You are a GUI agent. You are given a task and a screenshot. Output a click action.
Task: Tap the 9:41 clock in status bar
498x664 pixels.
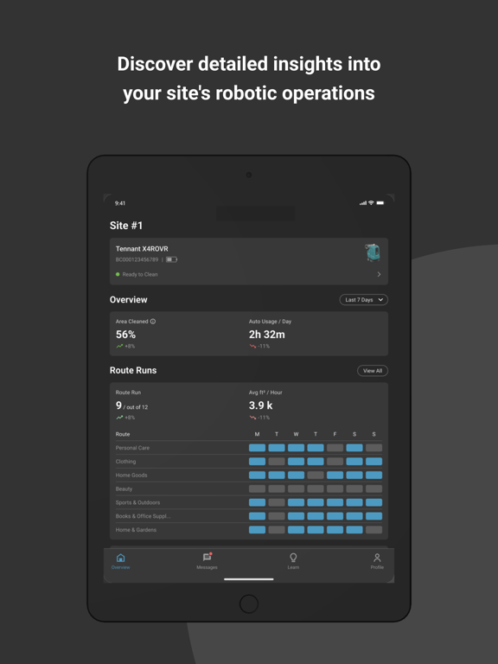pos(120,203)
